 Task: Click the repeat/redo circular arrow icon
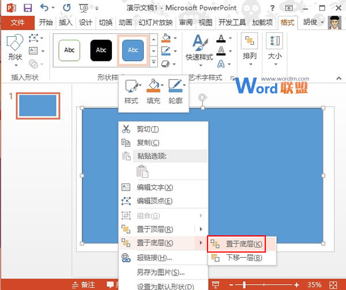tap(67, 8)
